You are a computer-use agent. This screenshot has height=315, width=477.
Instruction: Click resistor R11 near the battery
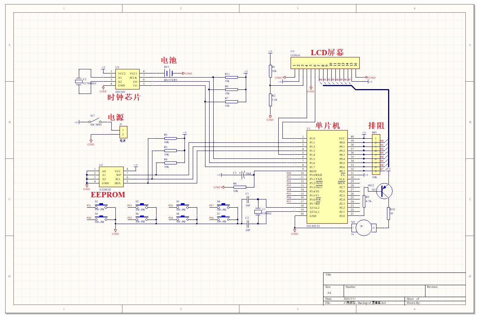232,77
